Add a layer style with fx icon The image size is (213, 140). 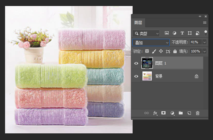point(155,113)
